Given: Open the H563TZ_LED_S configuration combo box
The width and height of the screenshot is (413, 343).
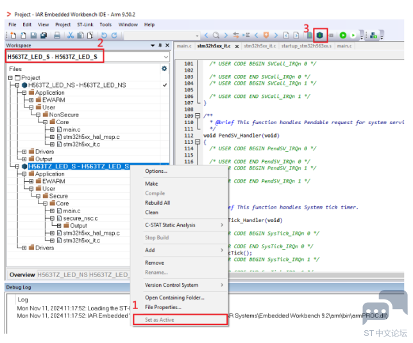Looking at the screenshot, I should coord(88,57).
